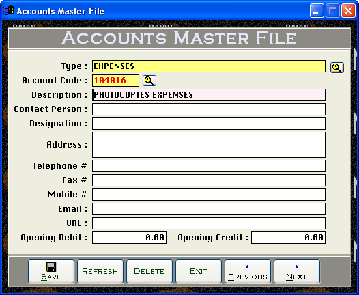Click the Telephone # input field
Viewport: 359px width, 295px height.
click(209, 166)
